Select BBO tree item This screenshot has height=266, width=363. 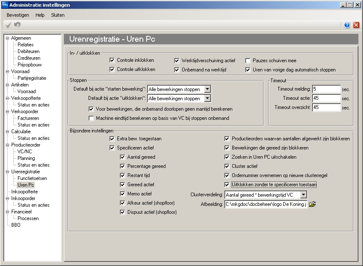16,225
